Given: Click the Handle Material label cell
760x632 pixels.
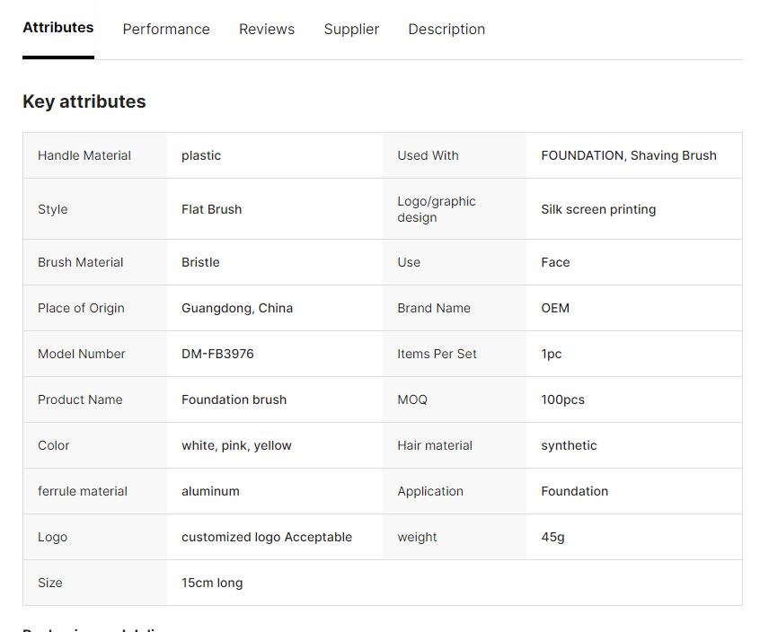Looking at the screenshot, I should [x=84, y=155].
